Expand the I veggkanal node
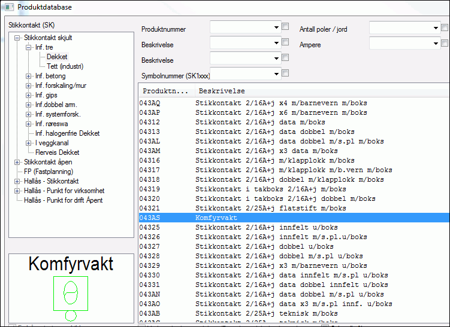The image size is (450, 327). (x=29, y=143)
